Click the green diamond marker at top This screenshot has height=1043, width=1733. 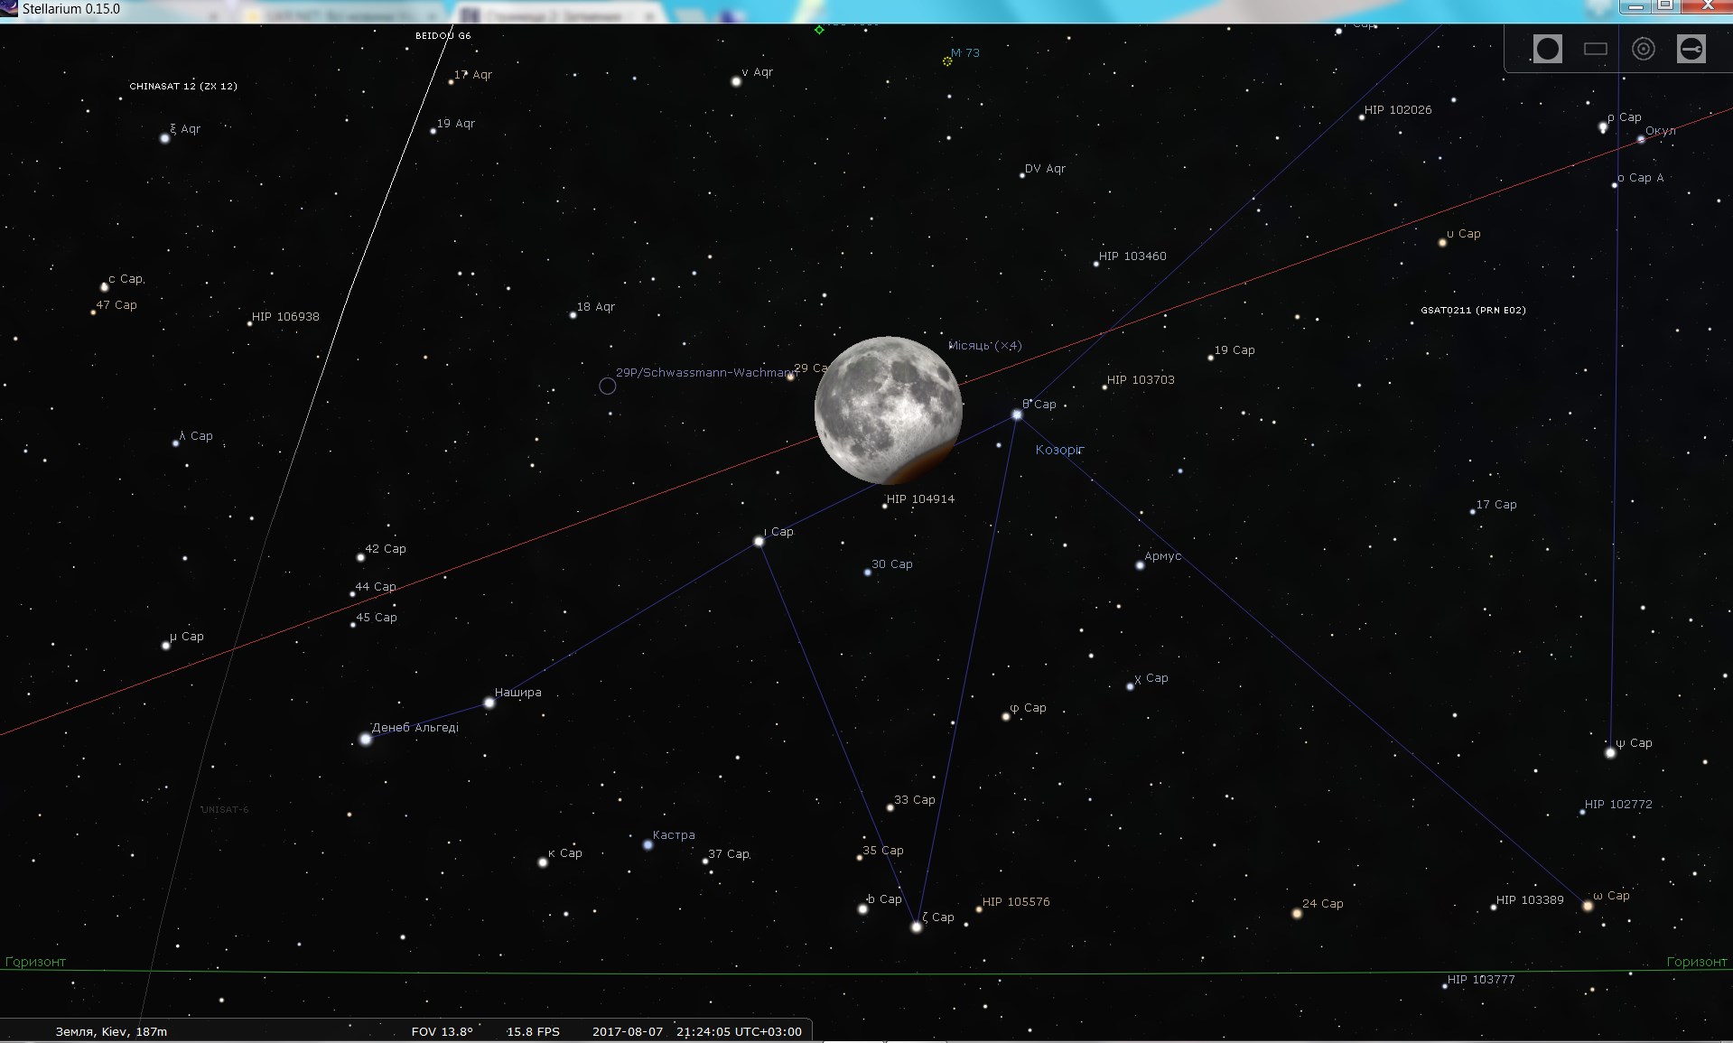(x=819, y=30)
